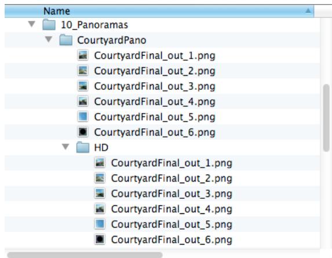The image size is (332, 258).
Task: Click the 10_Panoramas folder icon
Action: pyautogui.click(x=49, y=24)
